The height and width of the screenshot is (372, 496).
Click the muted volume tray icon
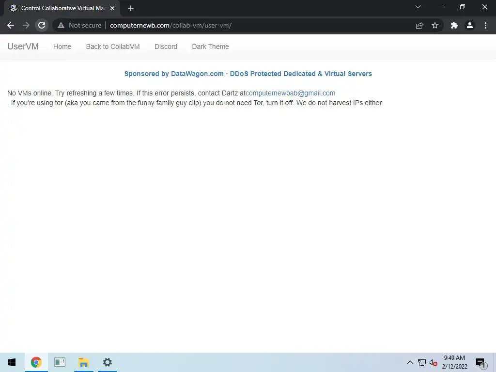coord(434,362)
